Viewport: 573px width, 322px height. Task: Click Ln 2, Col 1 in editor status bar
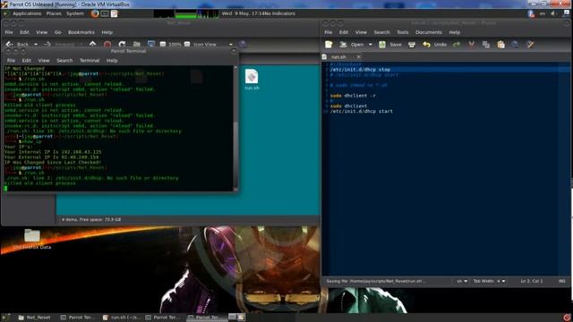coord(531,281)
